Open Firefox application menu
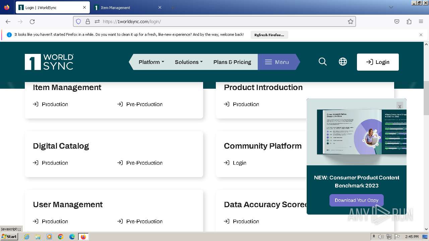Screen dimensions: 429x241 pyautogui.click(x=421, y=21)
